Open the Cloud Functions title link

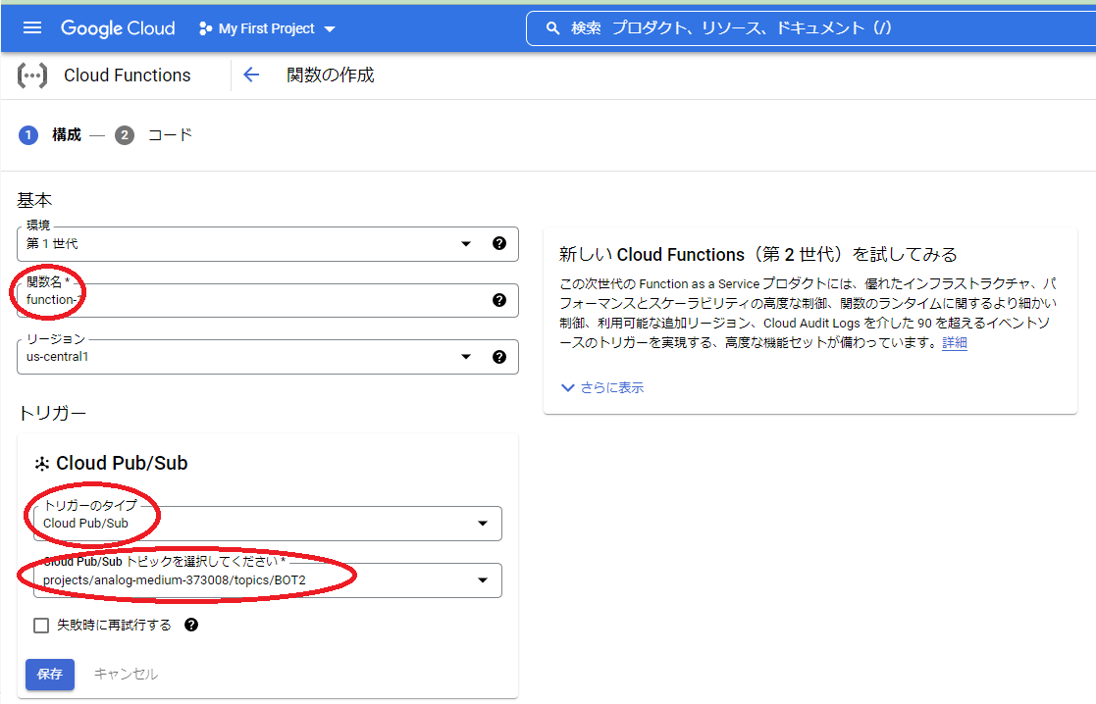pos(128,75)
